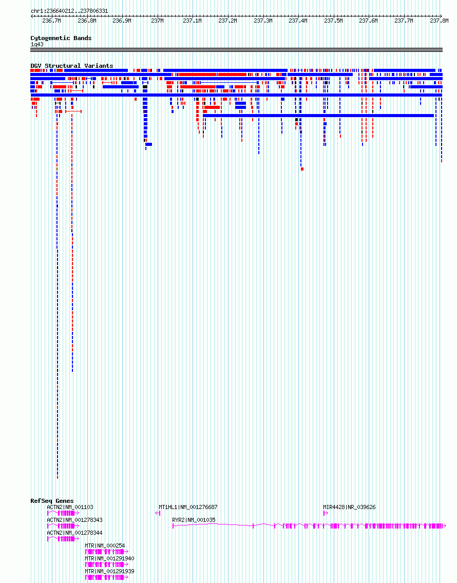457x583 pixels.
Task: Click the 1q43 band label
Action: (37, 44)
